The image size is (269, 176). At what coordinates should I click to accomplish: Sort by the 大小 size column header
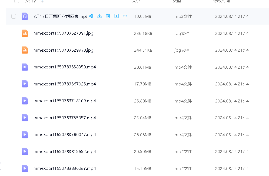point(136,1)
